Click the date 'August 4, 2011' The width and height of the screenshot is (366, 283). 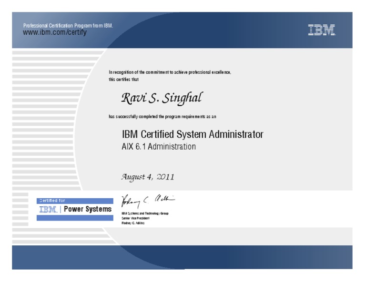tap(148, 177)
